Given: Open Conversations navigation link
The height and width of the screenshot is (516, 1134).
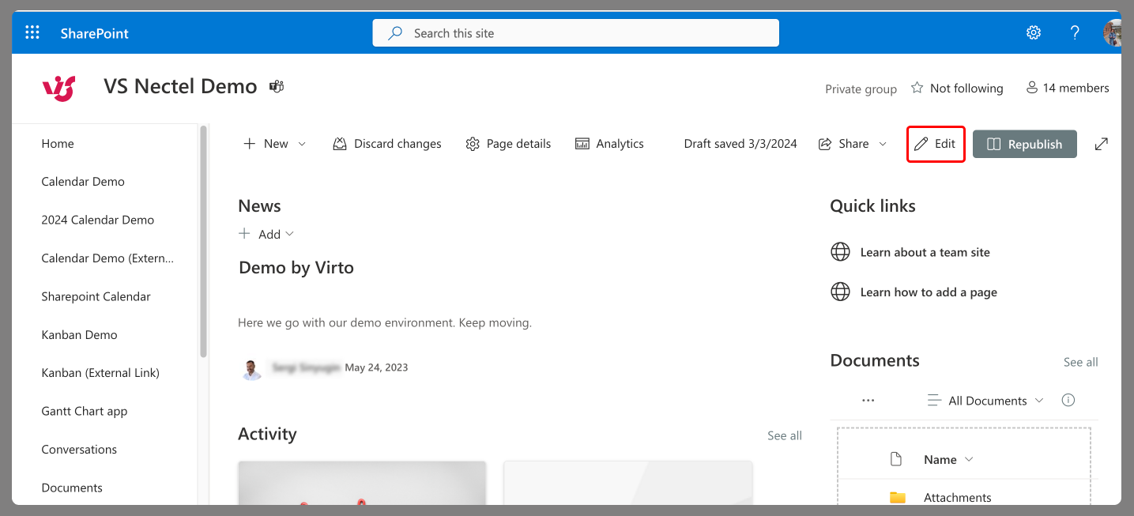Looking at the screenshot, I should [79, 450].
